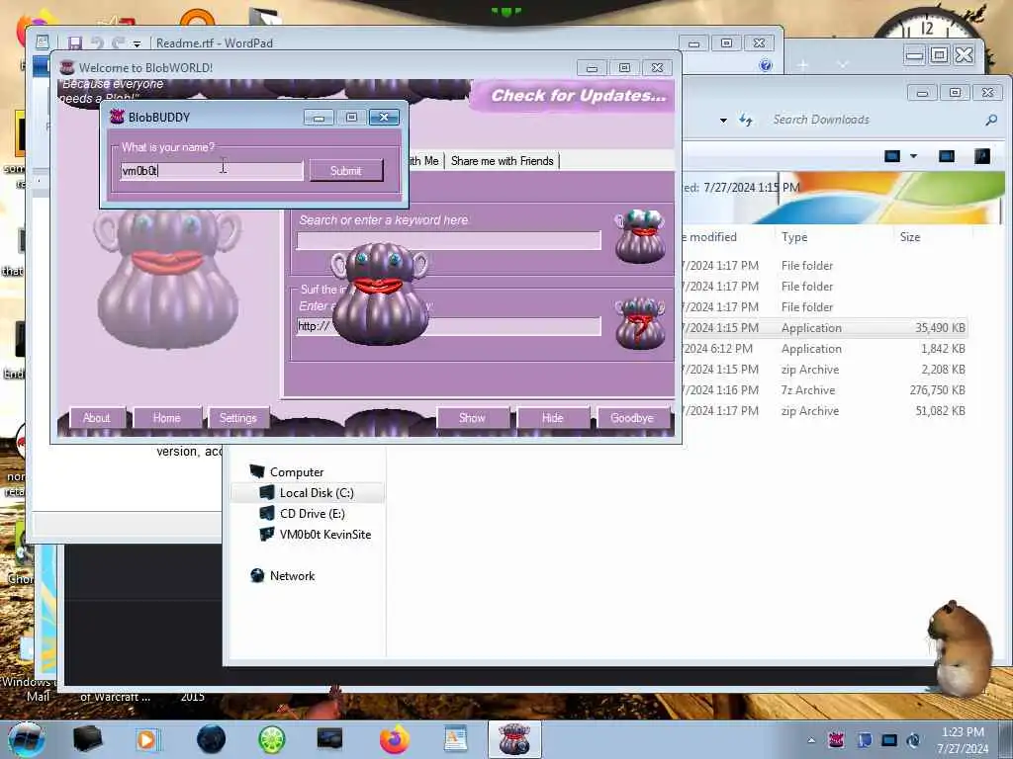The height and width of the screenshot is (759, 1013).
Task: Click the WordPad taskbar icon
Action: tap(456, 739)
